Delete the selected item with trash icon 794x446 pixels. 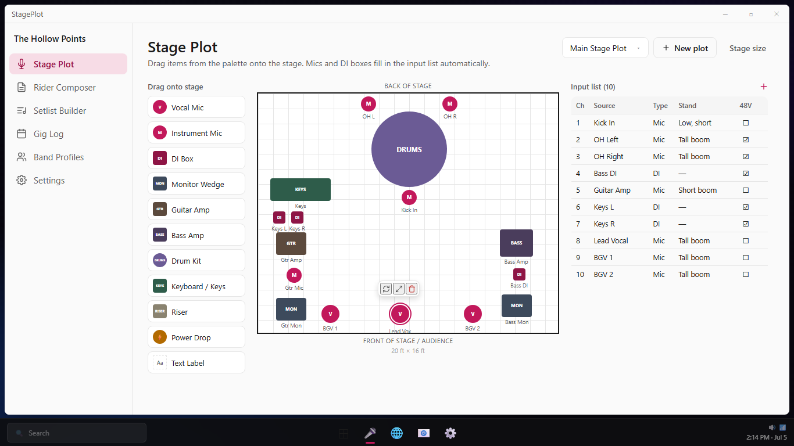tap(412, 289)
